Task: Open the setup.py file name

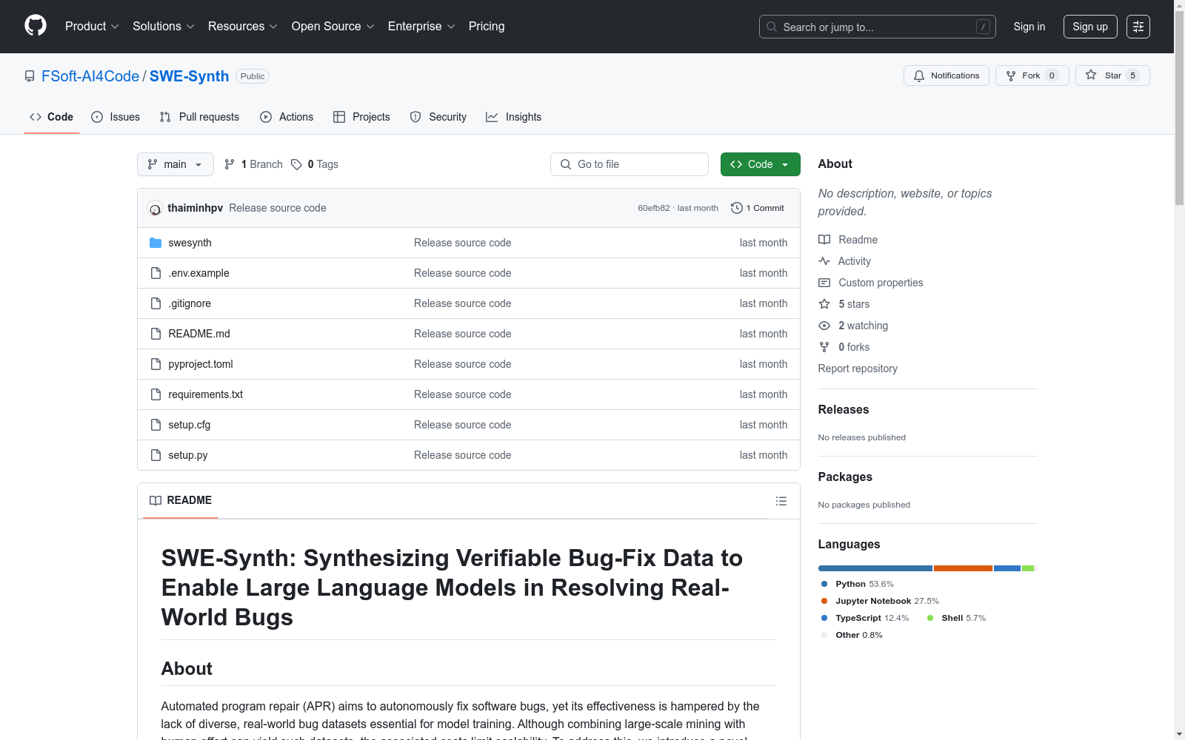Action: click(x=188, y=455)
